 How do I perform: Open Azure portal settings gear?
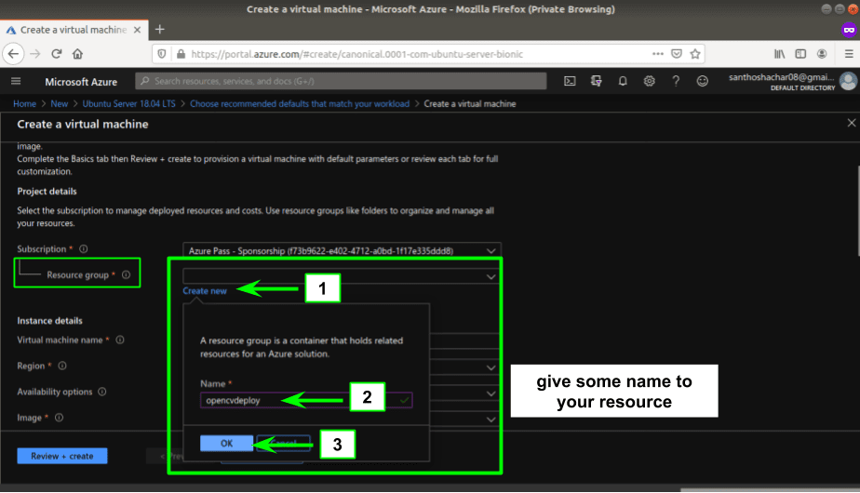click(650, 81)
